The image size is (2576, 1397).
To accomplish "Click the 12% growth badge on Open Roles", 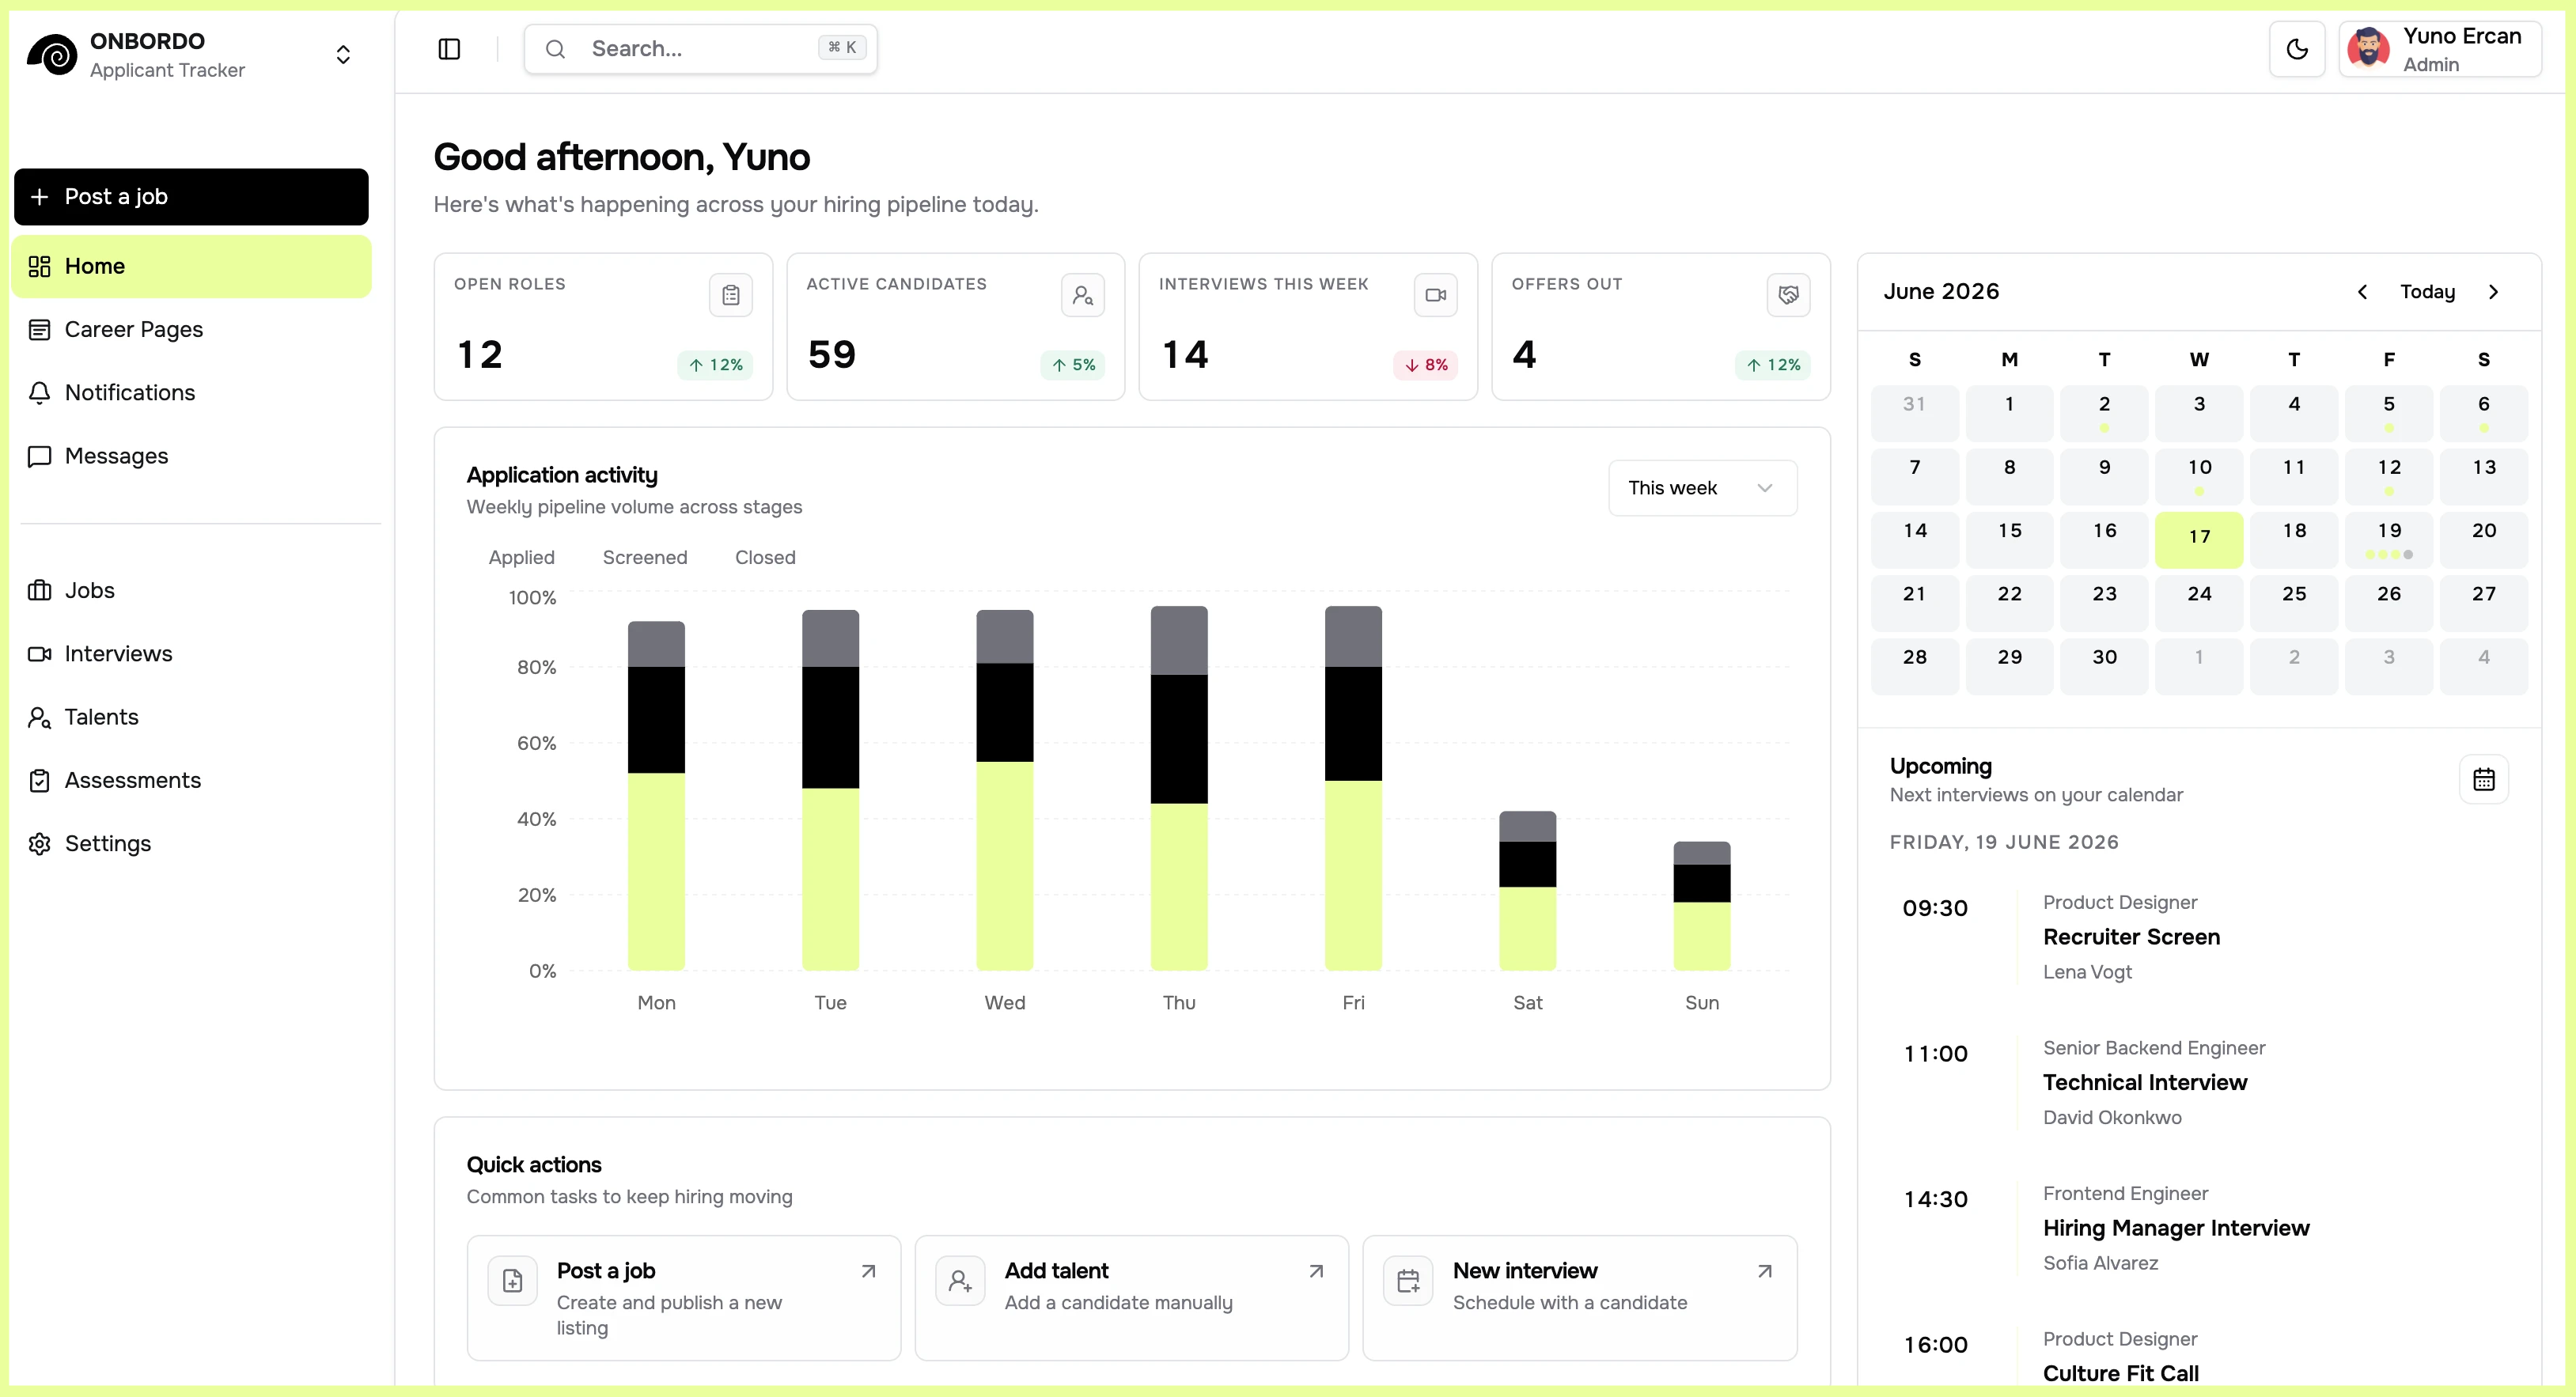I will (716, 365).
